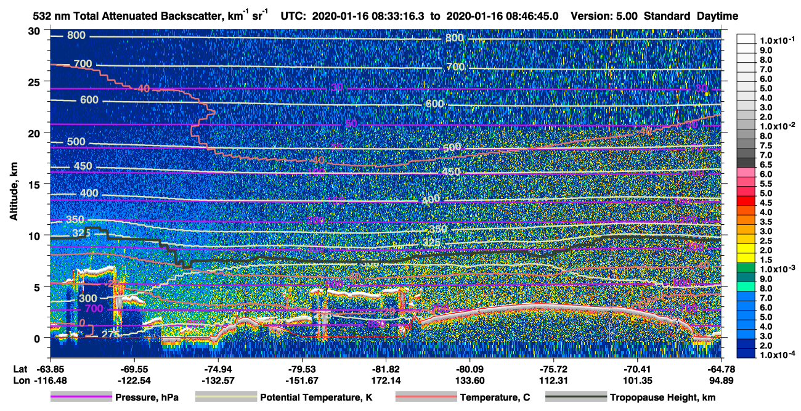This screenshot has height=411, width=801.
Task: Click the 'Pressure, hPa' legend label
Action: 147,397
